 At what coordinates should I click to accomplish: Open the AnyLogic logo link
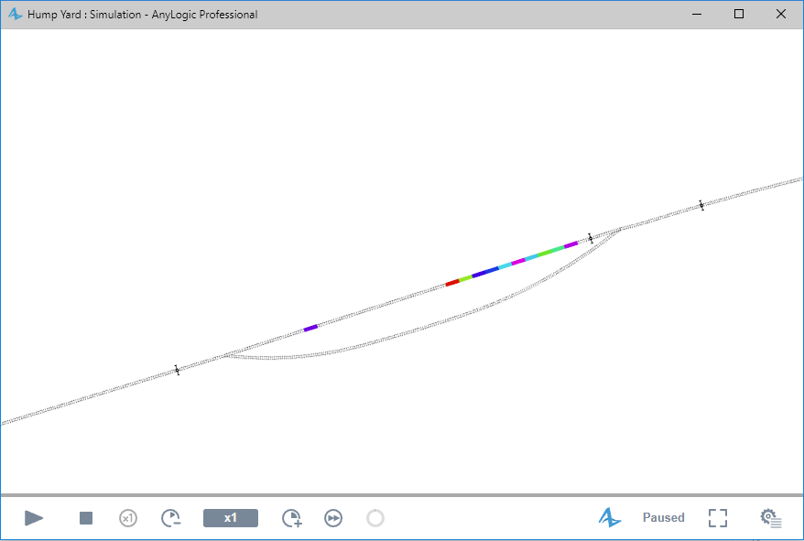point(610,517)
